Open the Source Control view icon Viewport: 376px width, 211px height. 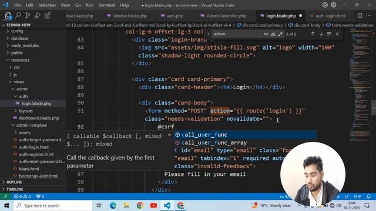tap(28, 16)
